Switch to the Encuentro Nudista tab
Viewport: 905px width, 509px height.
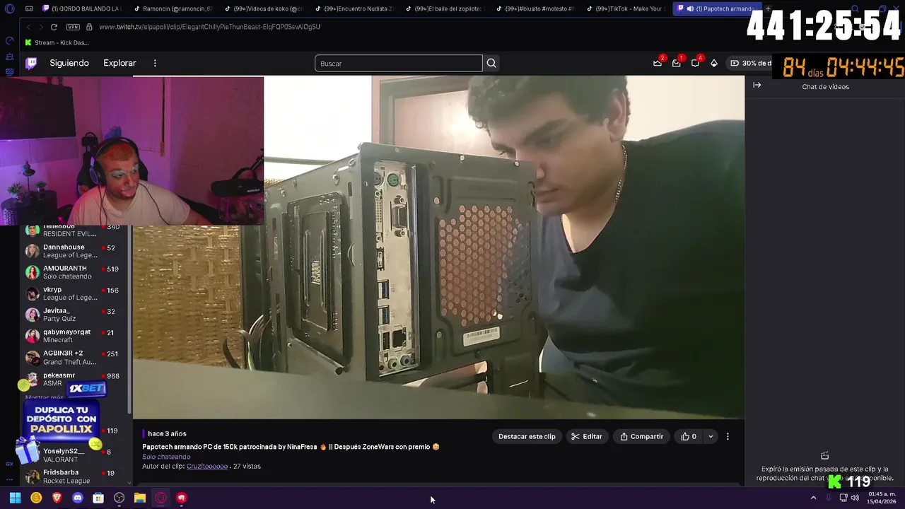(x=354, y=8)
